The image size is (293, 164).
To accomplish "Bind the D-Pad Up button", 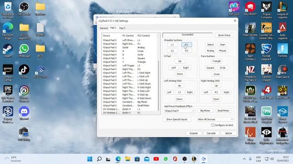I will click(x=180, y=61).
